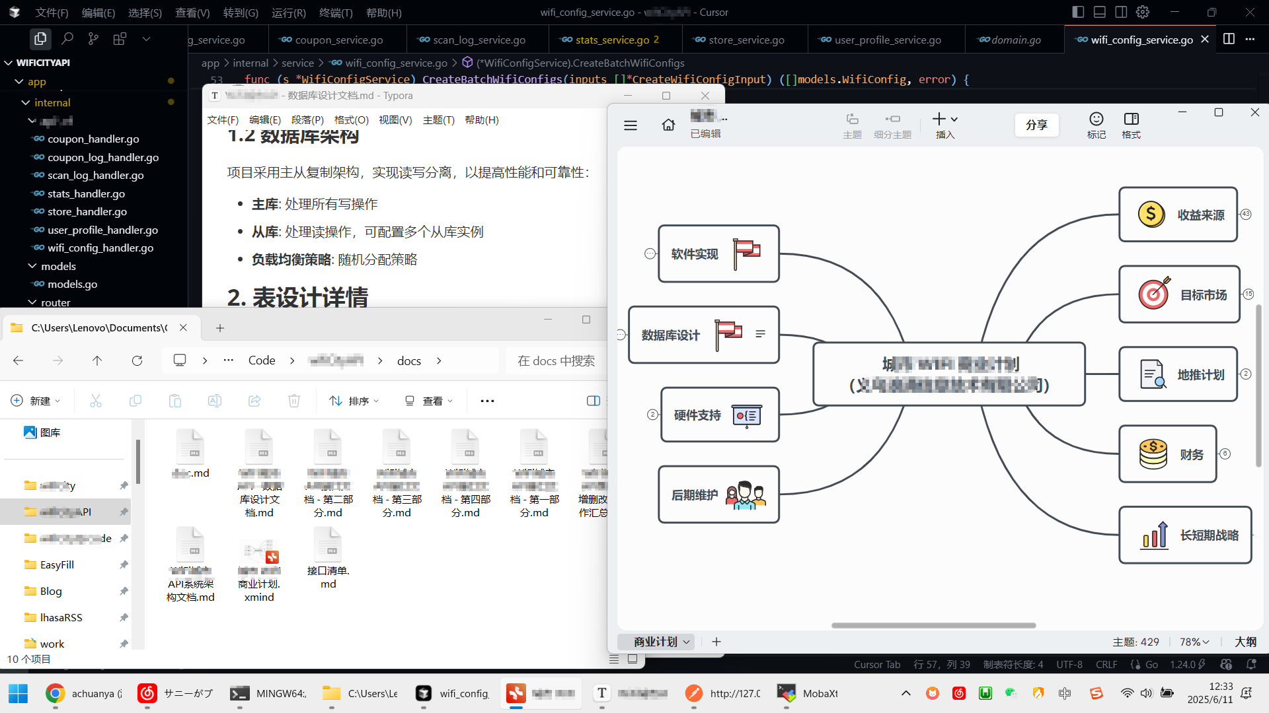Click the 分享 share button
This screenshot has height=713, width=1269.
[1036, 125]
